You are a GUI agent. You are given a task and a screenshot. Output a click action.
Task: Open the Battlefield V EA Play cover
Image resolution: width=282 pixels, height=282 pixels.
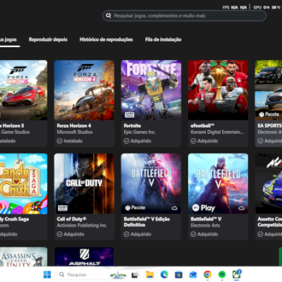point(218,183)
